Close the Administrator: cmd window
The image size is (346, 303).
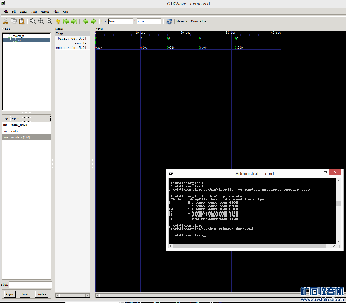pyautogui.click(x=335, y=172)
